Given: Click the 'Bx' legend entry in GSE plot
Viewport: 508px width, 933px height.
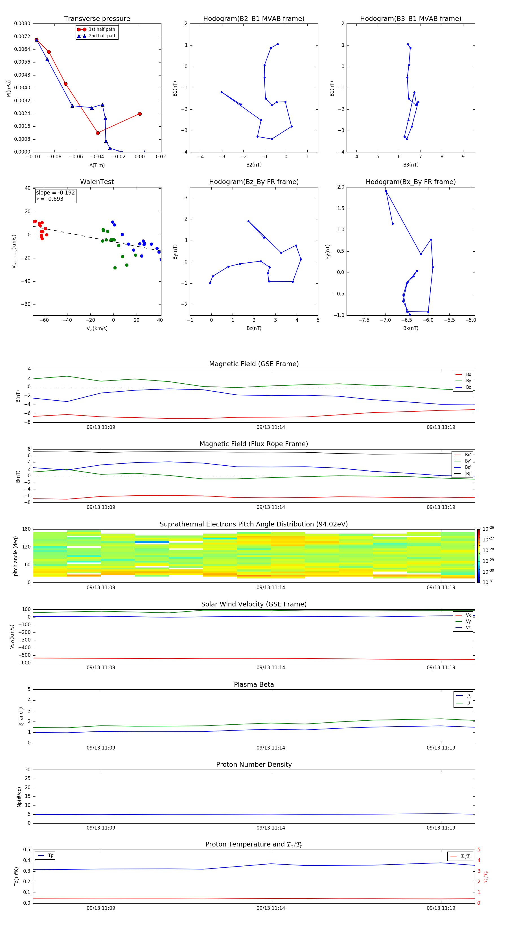Looking at the screenshot, I should [x=463, y=375].
